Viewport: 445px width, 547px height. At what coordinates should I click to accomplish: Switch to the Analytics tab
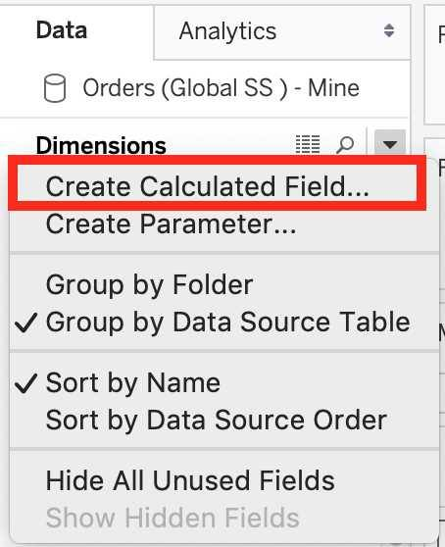[227, 31]
